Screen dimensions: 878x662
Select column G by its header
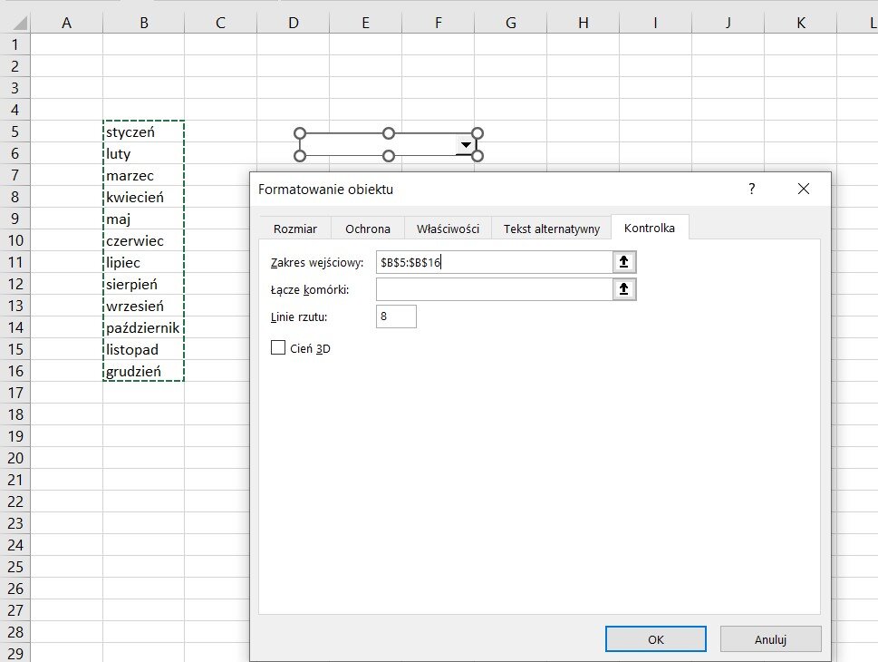[x=511, y=23]
